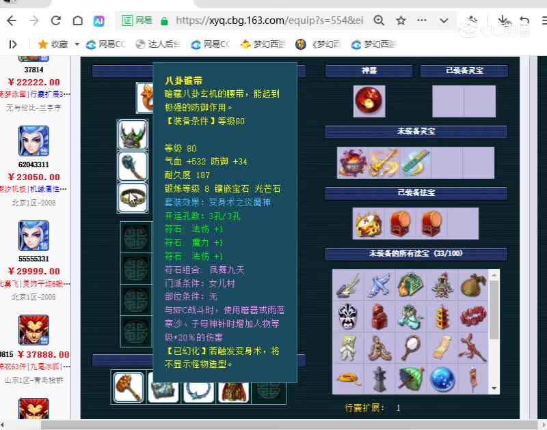
Task: Open listing priced ¥29999.00
Action: [34, 271]
